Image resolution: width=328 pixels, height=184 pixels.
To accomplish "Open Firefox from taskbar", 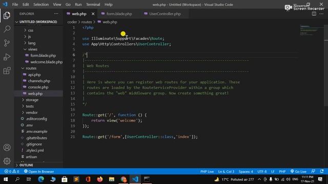I will [100, 179].
